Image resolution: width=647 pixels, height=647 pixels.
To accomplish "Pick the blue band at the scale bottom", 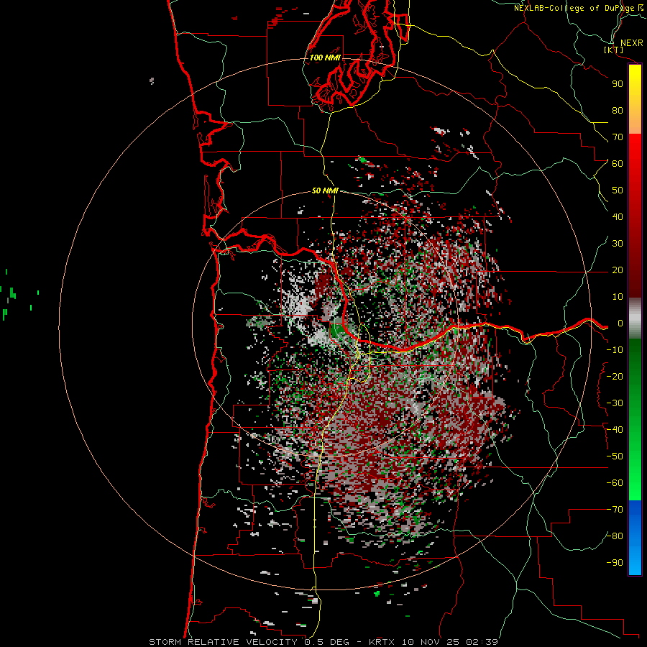I will (635, 538).
